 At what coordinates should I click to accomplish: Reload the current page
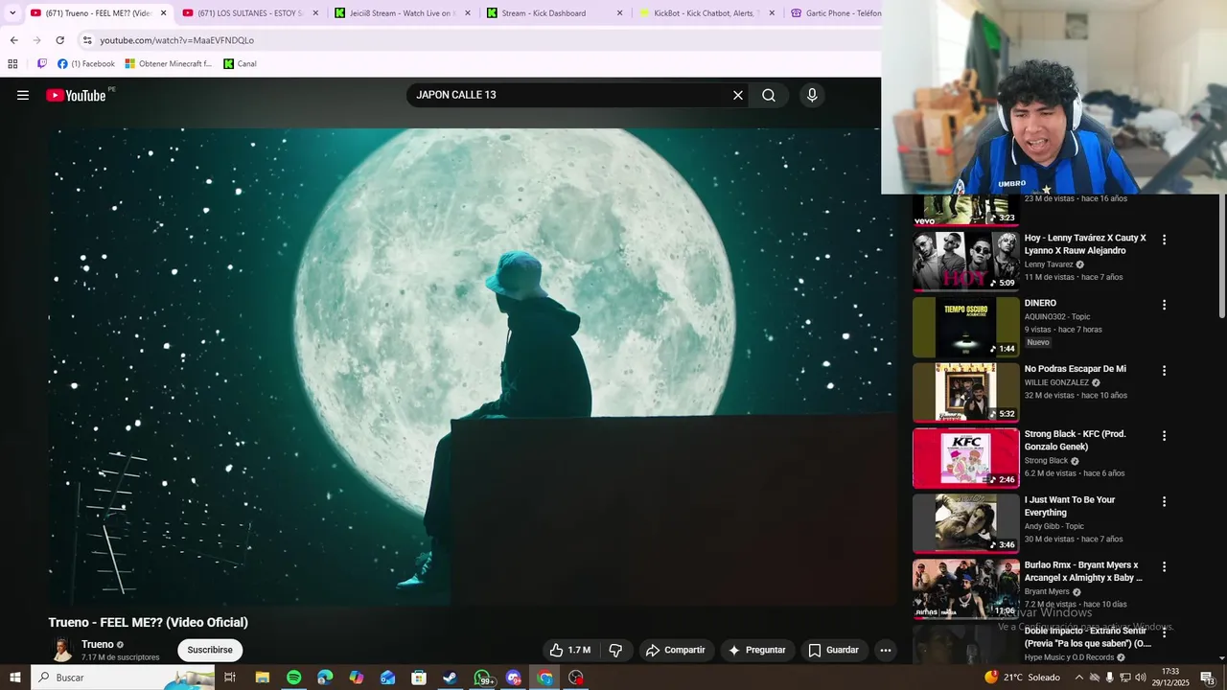(x=59, y=40)
